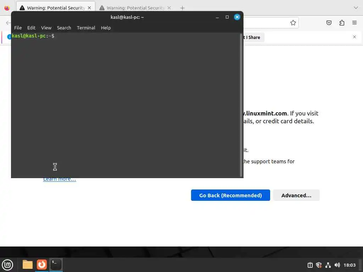Open Firefox list all tabs dropdown

pos(356,8)
